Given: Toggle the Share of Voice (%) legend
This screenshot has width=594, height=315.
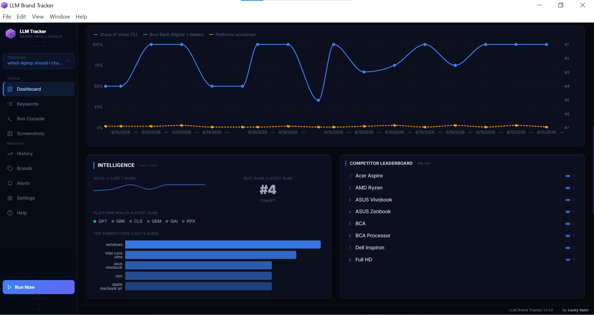Looking at the screenshot, I should [x=115, y=35].
